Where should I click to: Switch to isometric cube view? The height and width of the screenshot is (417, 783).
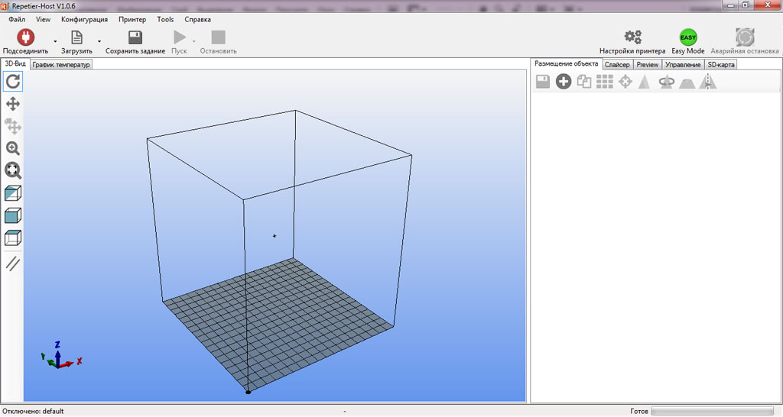click(x=13, y=193)
